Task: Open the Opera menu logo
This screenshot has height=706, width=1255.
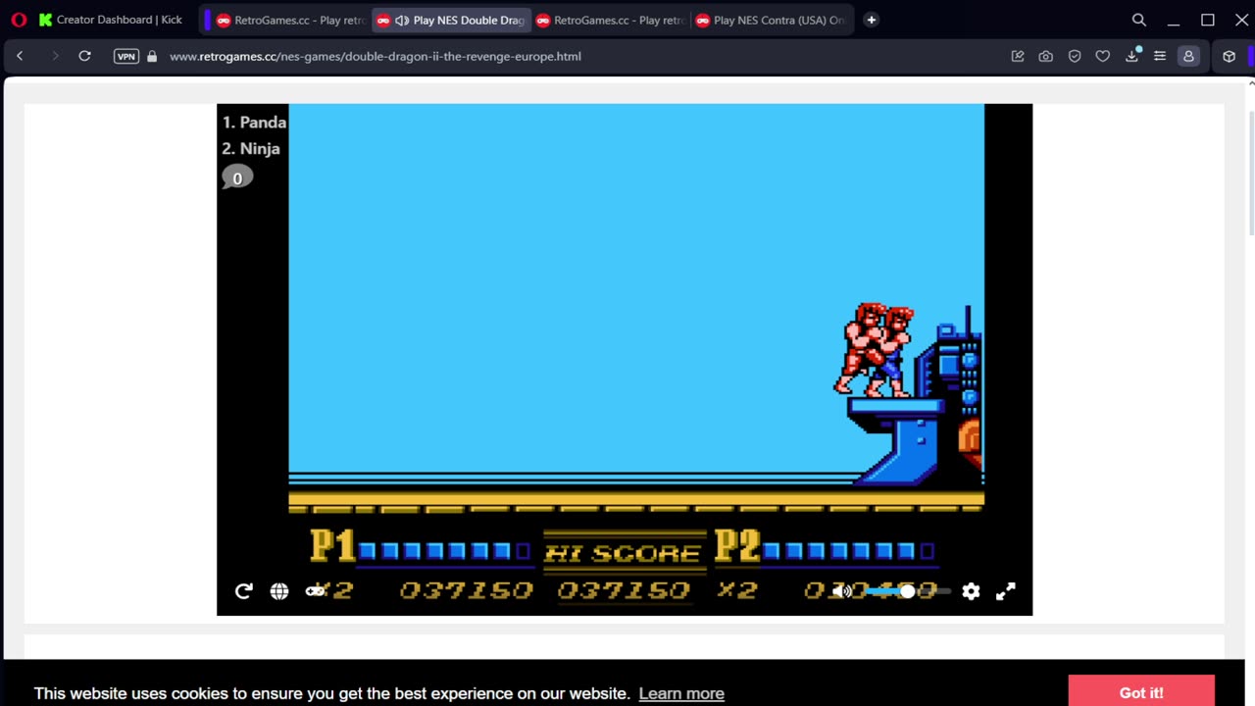Action: click(19, 20)
